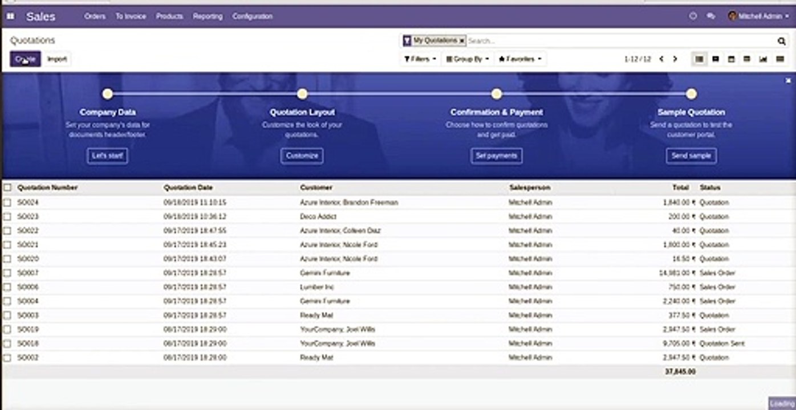Image resolution: width=796 pixels, height=410 pixels.
Task: Click the 1-12 / 12 pager counter
Action: (x=637, y=59)
